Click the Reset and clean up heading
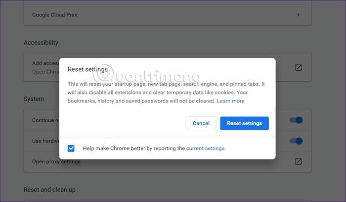The height and width of the screenshot is (202, 346). click(49, 190)
